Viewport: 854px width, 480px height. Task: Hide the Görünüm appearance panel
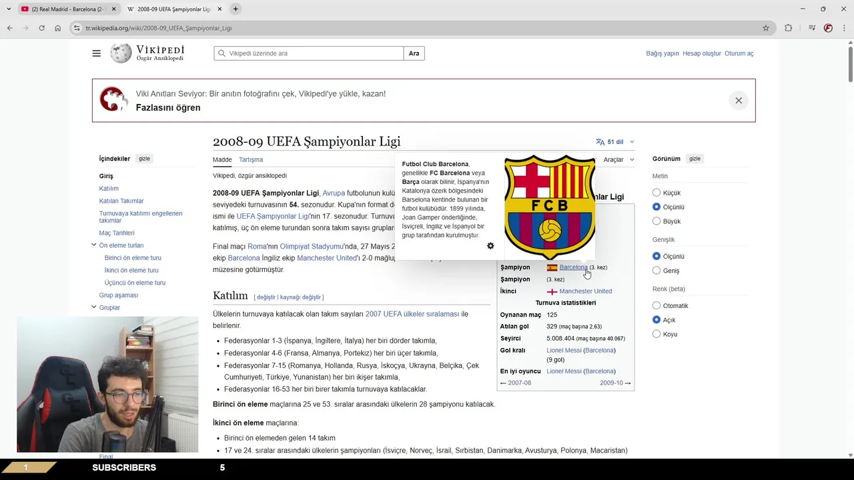click(695, 159)
